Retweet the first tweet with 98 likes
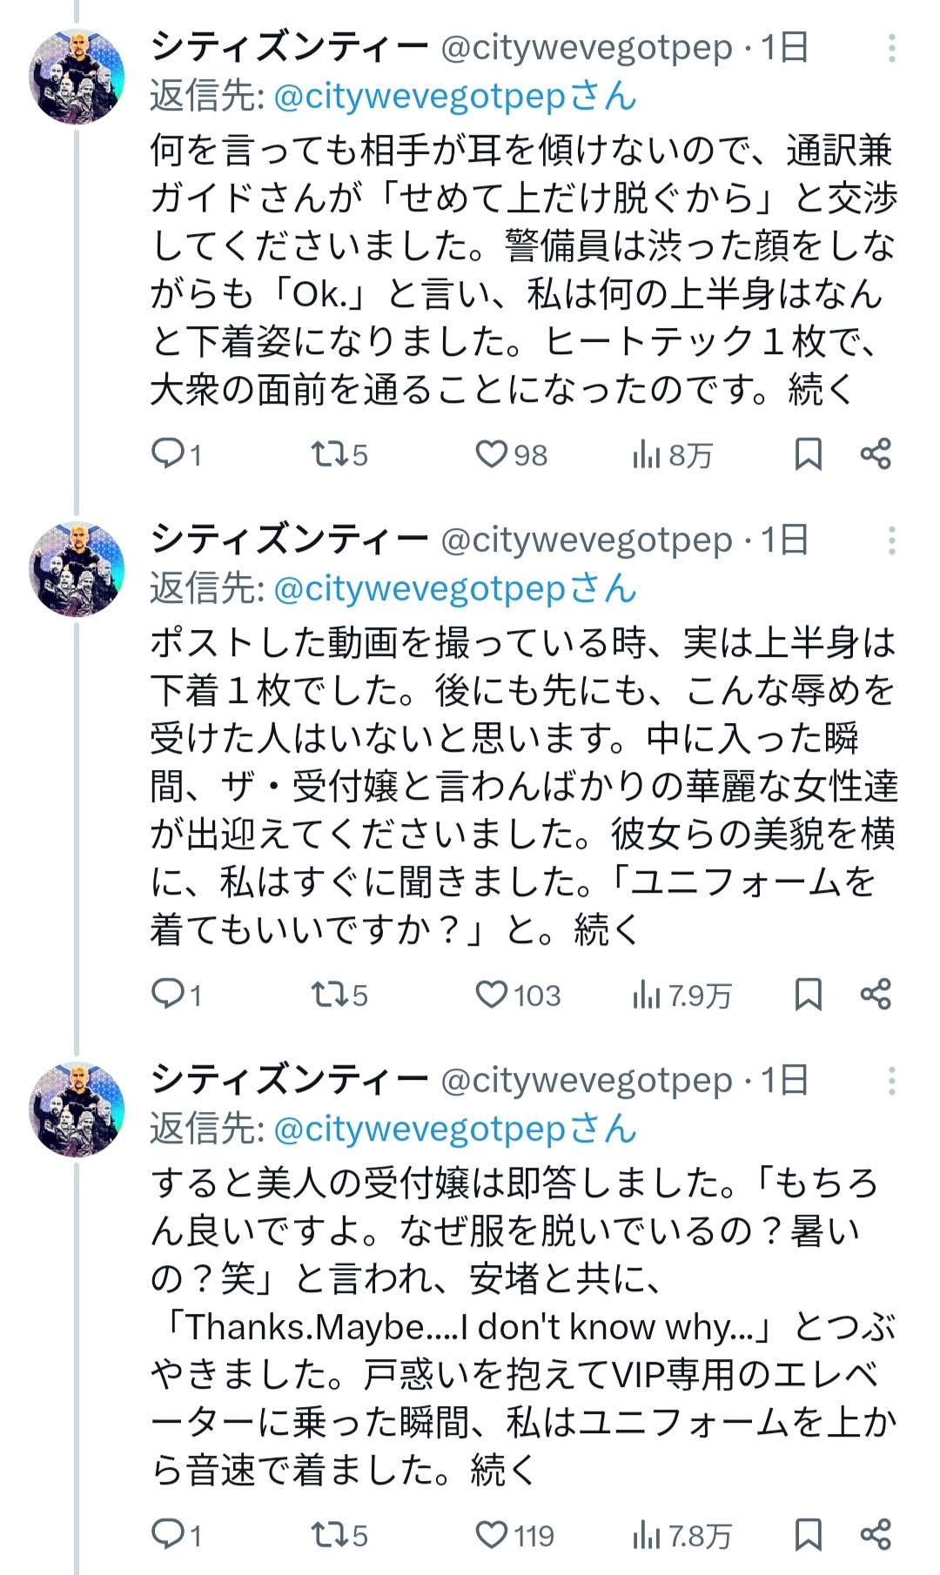This screenshot has height=1575, width=940. click(326, 454)
